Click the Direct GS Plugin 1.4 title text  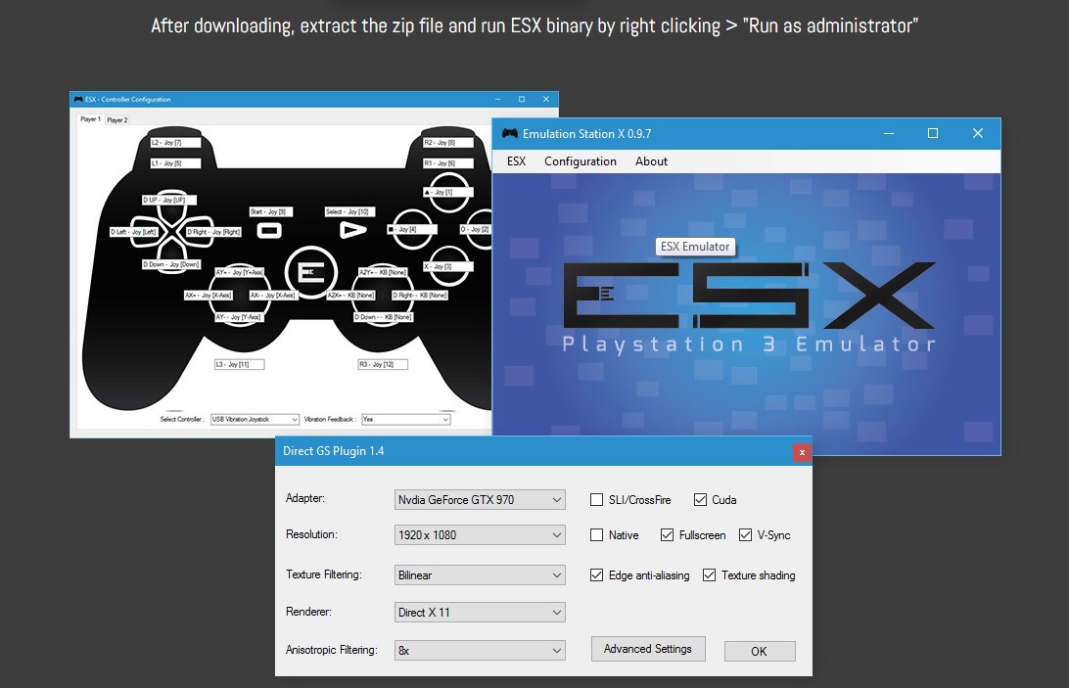point(334,451)
